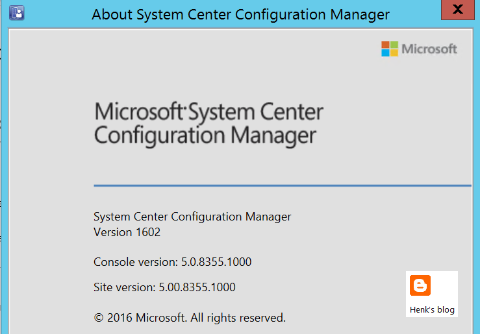This screenshot has width=480, height=334.
Task: Click the dialog title text in title bar
Action: click(240, 14)
